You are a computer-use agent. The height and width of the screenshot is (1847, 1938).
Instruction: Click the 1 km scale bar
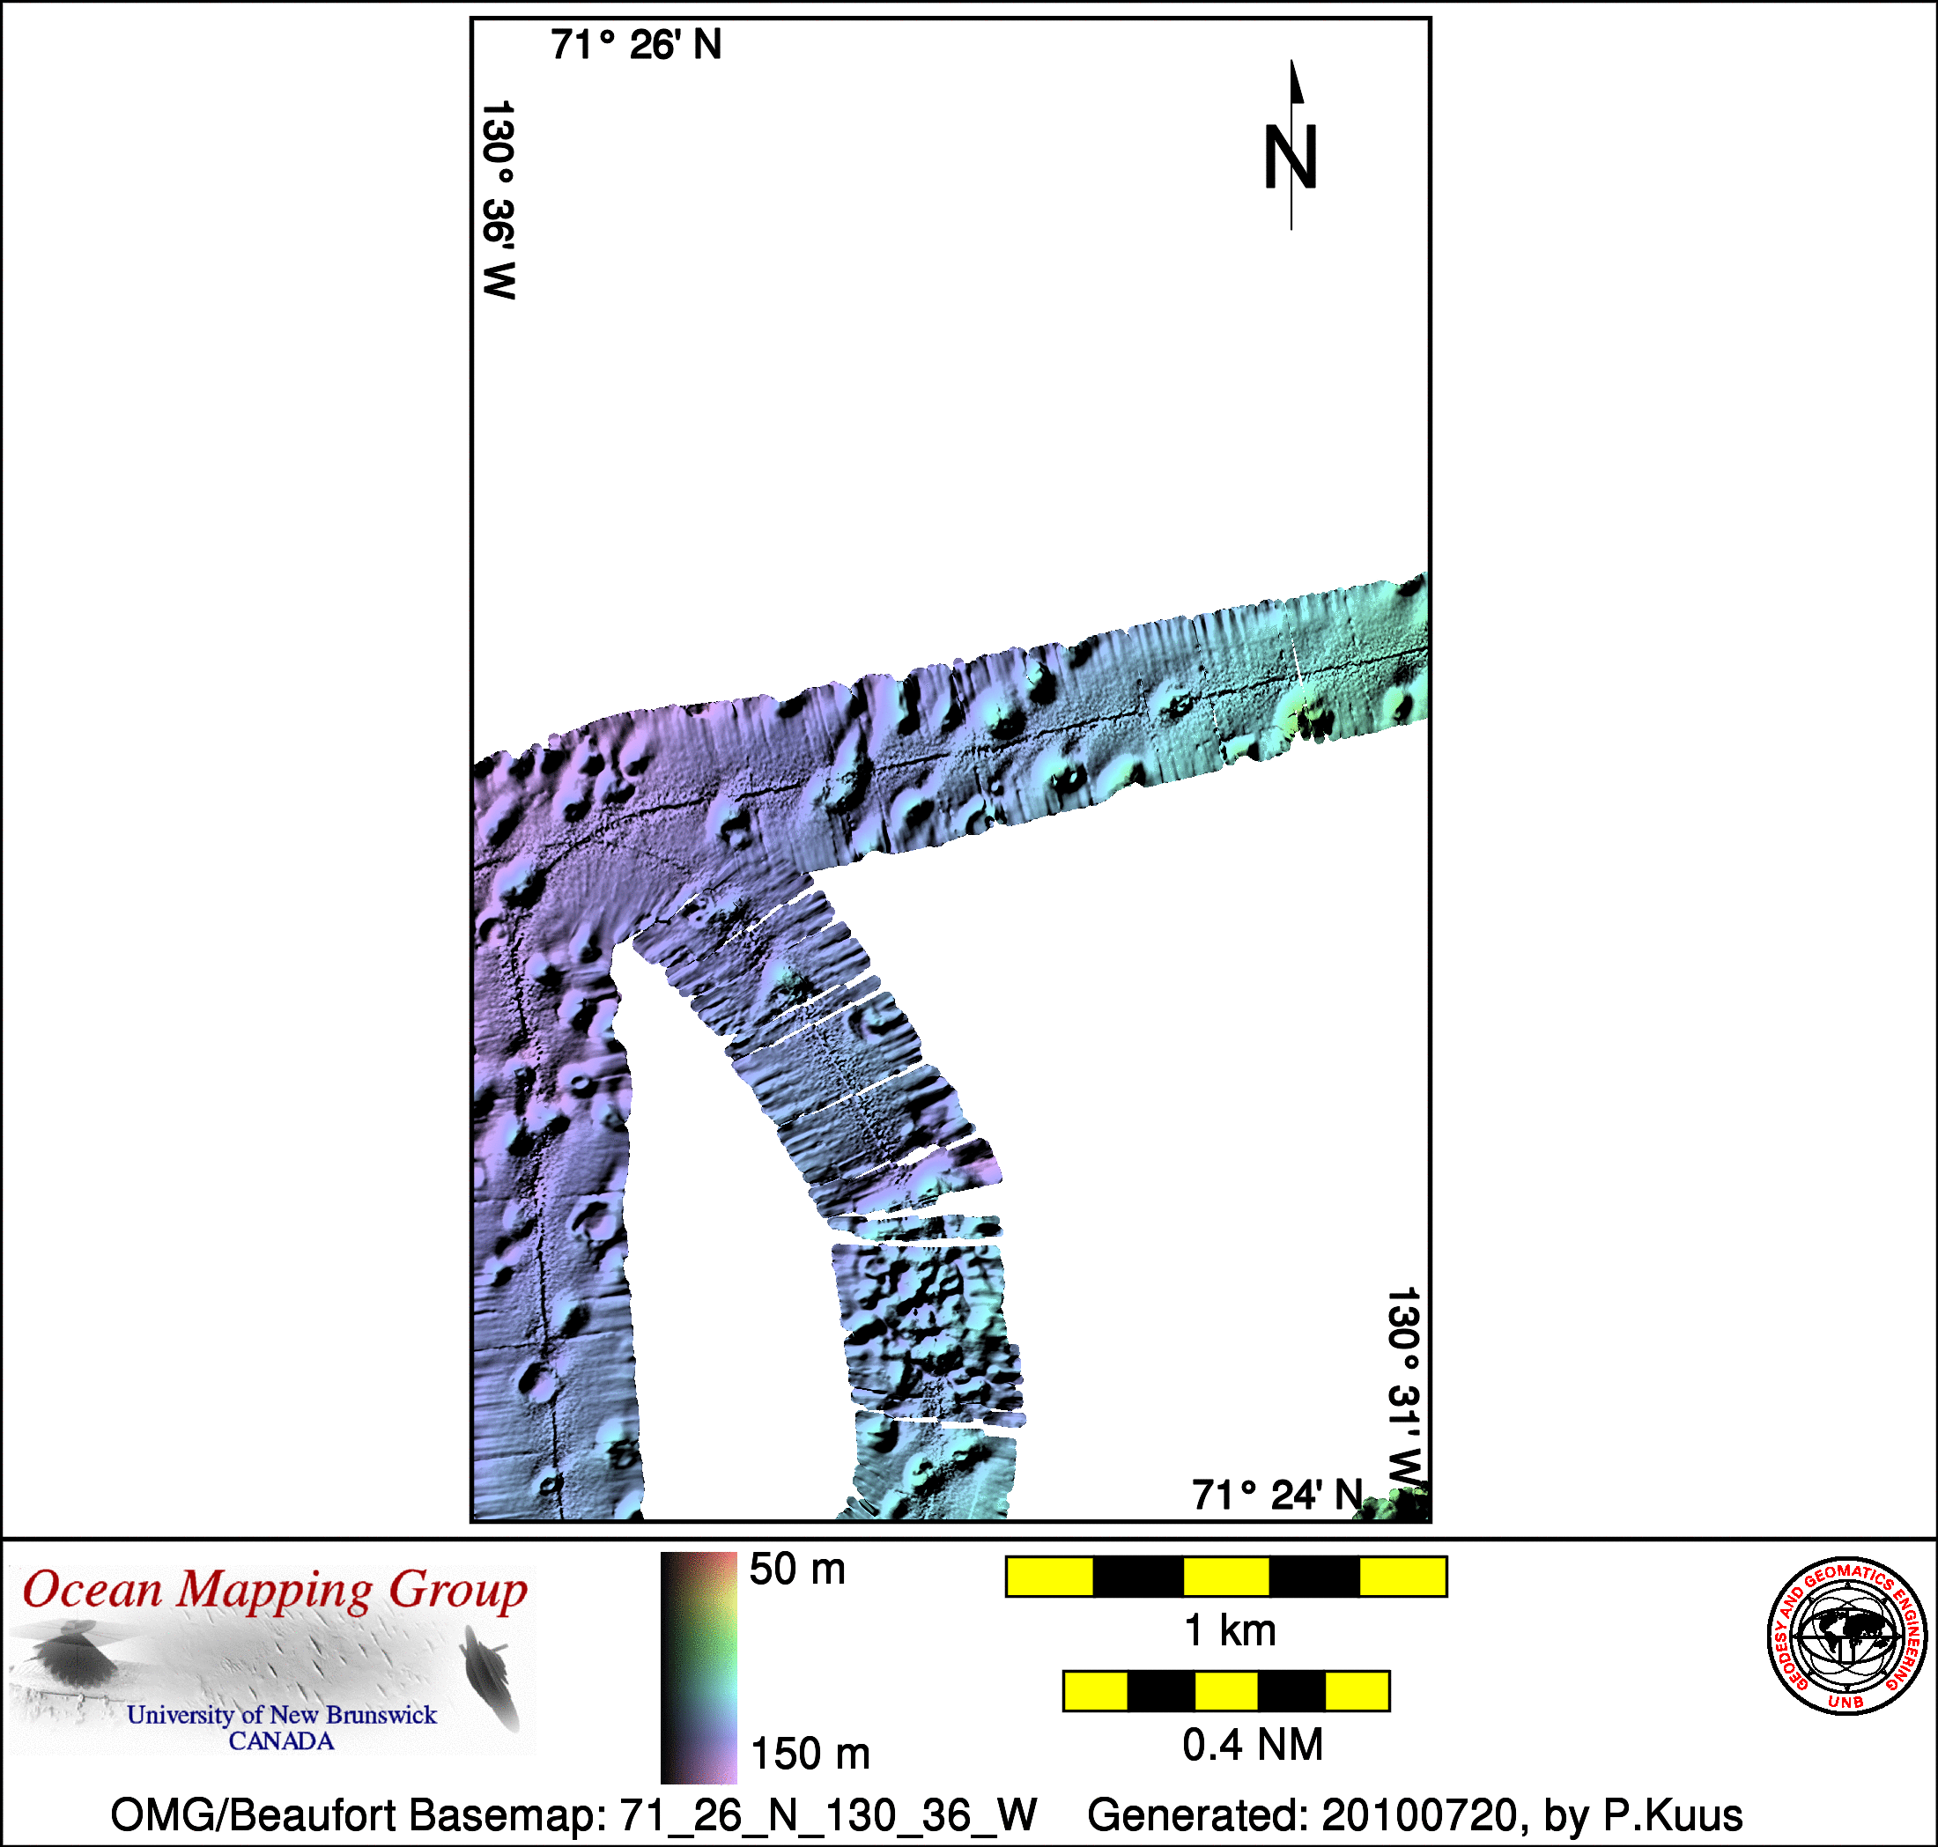click(1225, 1577)
